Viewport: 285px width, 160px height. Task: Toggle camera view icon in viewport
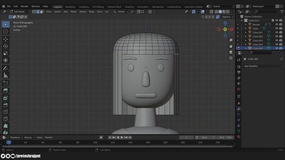[231, 52]
